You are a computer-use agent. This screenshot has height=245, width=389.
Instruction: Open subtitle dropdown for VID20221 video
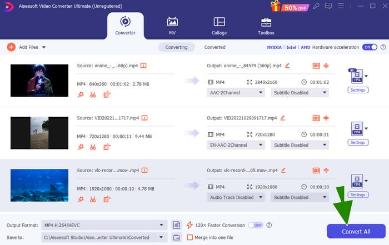[300, 145]
